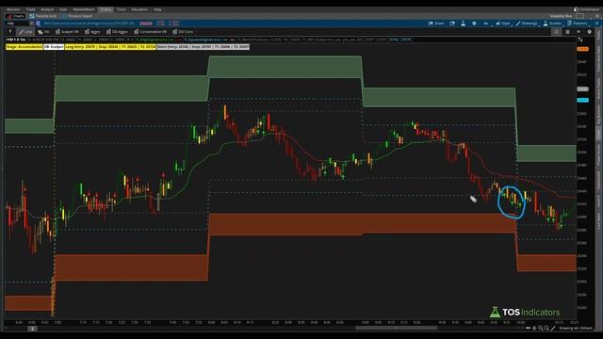Click the OnDemand button
This screenshot has width=603, height=339.
click(x=586, y=9)
